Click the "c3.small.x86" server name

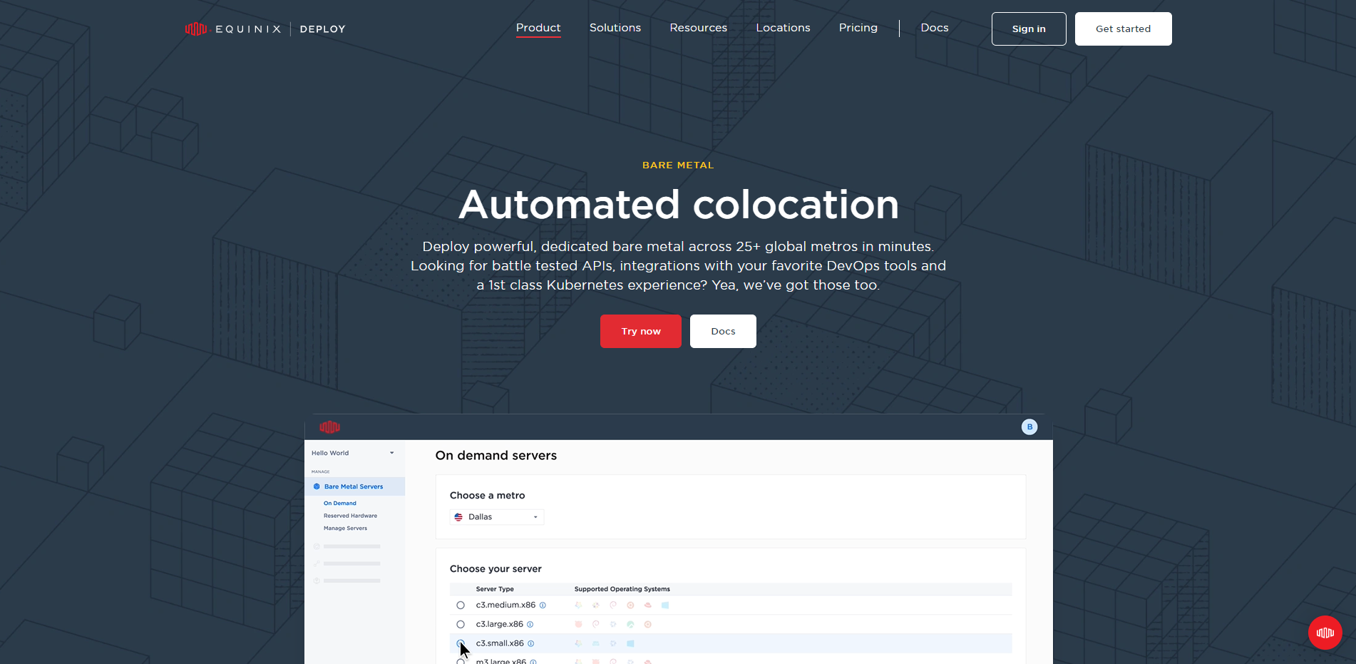point(500,643)
